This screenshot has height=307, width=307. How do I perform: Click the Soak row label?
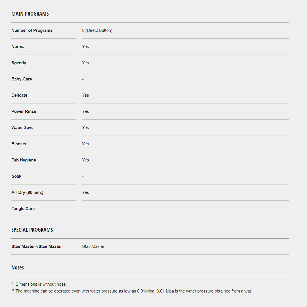[x=16, y=176]
